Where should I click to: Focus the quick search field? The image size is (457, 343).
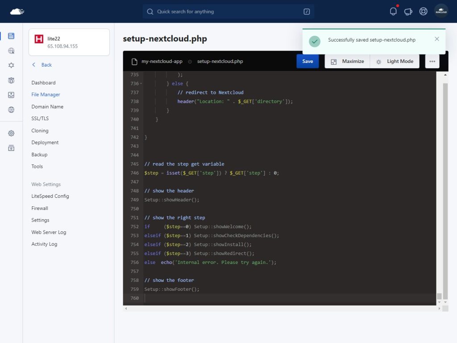[x=228, y=12]
